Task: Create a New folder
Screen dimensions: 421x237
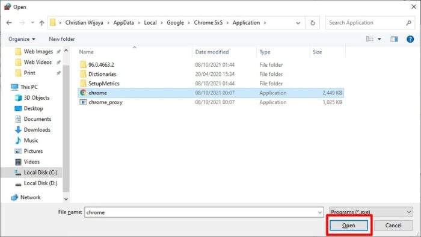Action: coord(62,39)
